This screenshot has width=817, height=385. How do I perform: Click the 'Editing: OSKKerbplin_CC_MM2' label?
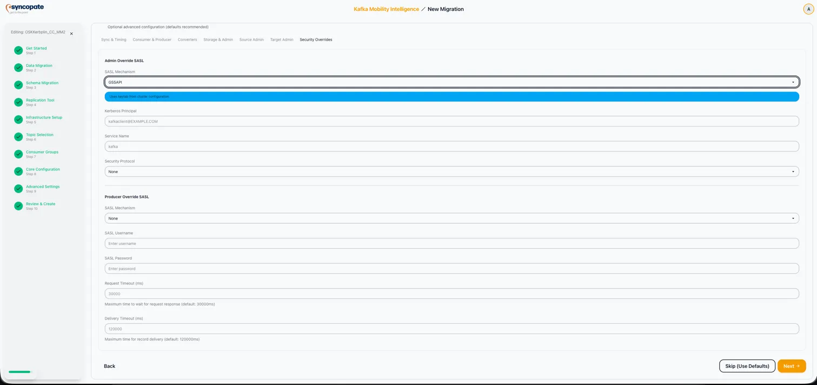(x=38, y=32)
